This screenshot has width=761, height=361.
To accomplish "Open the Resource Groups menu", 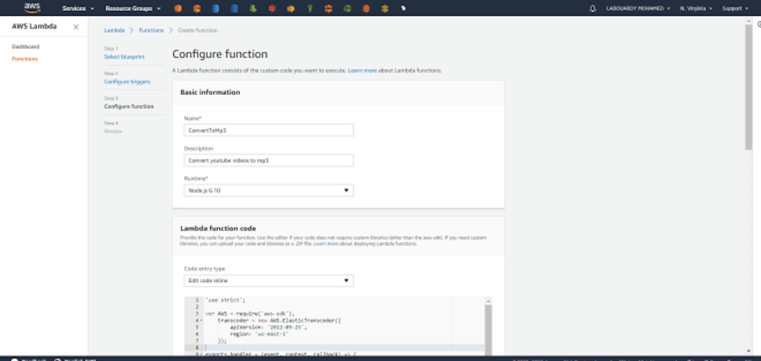I will pos(133,8).
